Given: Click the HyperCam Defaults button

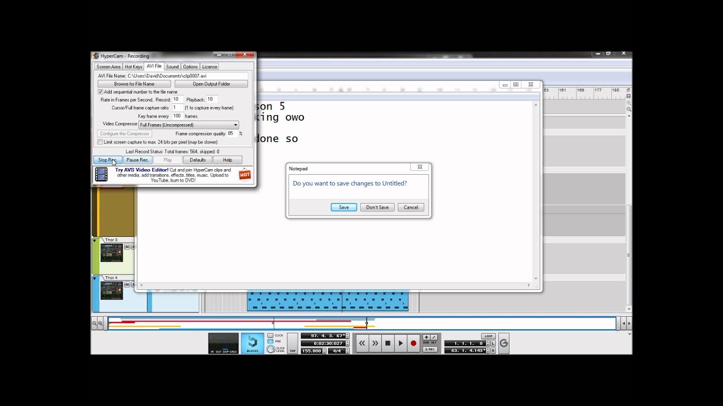Looking at the screenshot, I should tap(198, 160).
